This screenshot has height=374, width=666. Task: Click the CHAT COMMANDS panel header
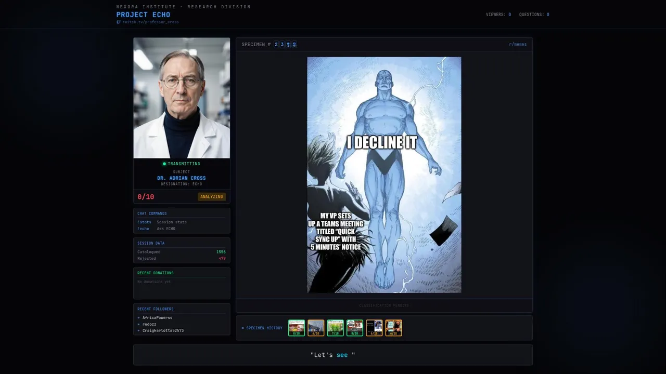152,213
